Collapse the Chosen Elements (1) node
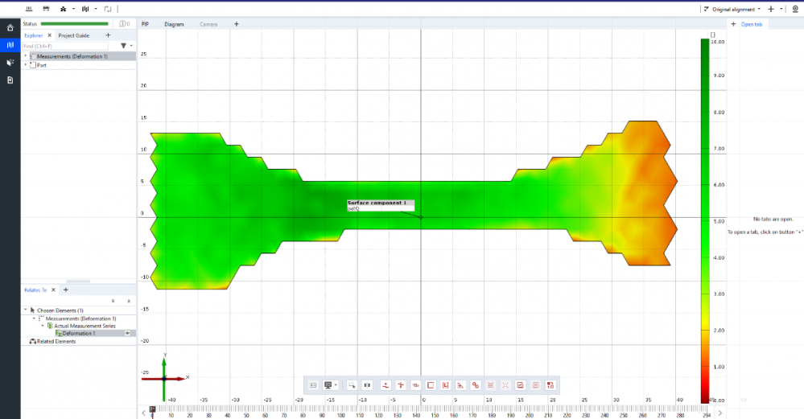Image resolution: width=804 pixels, height=419 pixels. [25, 310]
